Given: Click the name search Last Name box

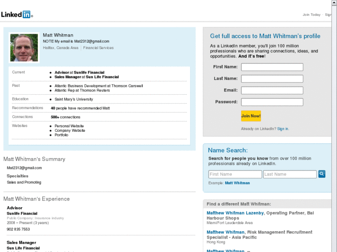Looking at the screenshot, I should click(x=290, y=174).
